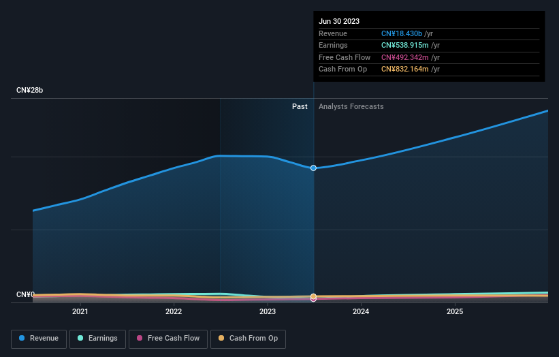
Task: Click the CN¥492.342m free cash flow value
Action: coord(405,57)
